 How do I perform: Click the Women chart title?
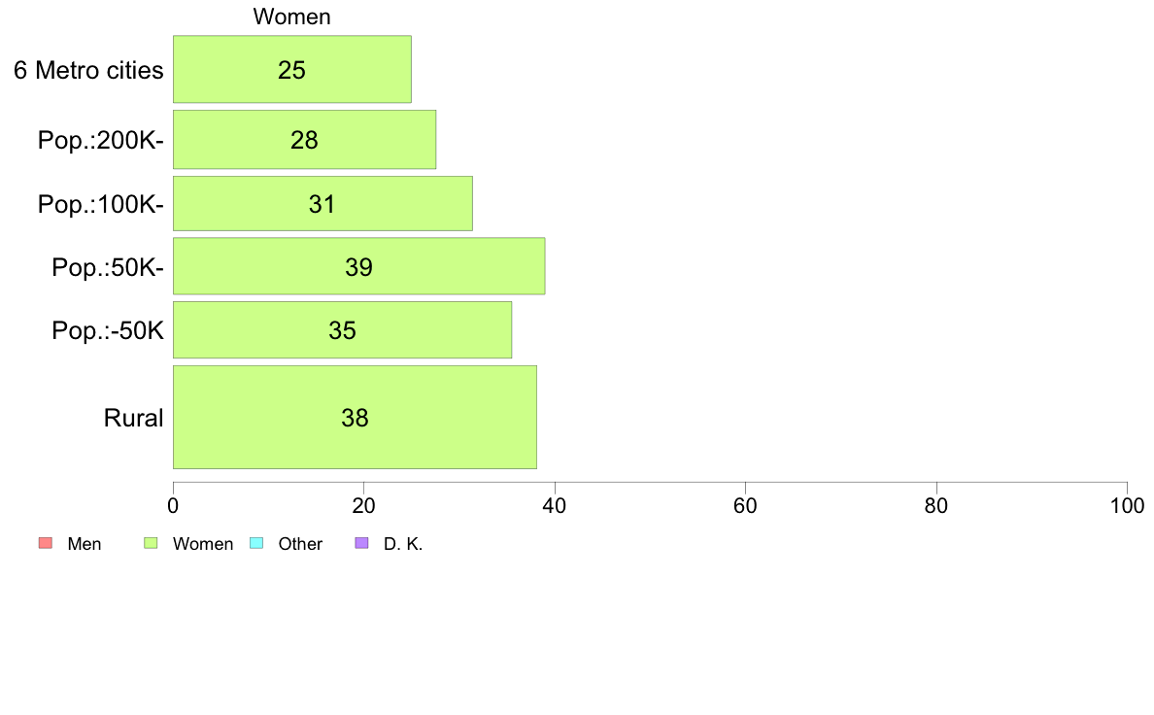pos(292,17)
